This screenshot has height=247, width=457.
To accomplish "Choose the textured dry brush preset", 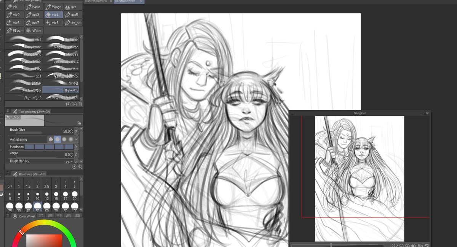I will pos(24,68).
